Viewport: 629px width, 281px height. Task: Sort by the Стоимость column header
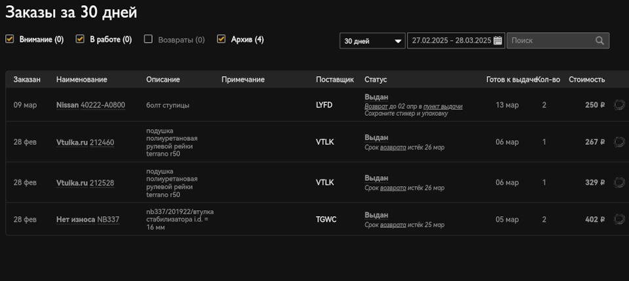pos(586,79)
